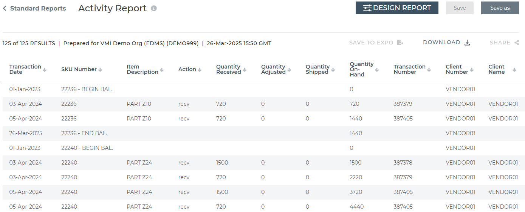Open the Design Report panel
The width and height of the screenshot is (525, 212).
pos(397,8)
